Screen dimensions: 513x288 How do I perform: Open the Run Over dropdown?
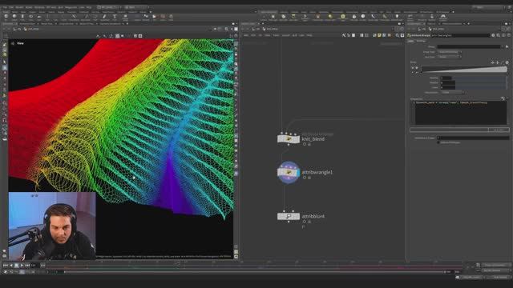coord(450,57)
